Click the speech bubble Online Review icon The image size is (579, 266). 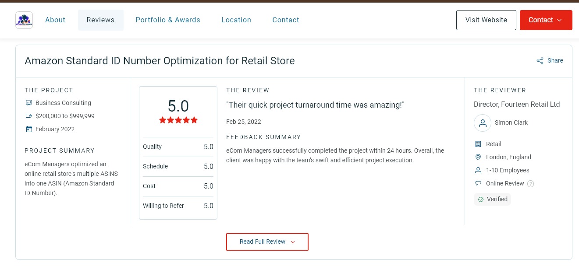click(478, 183)
